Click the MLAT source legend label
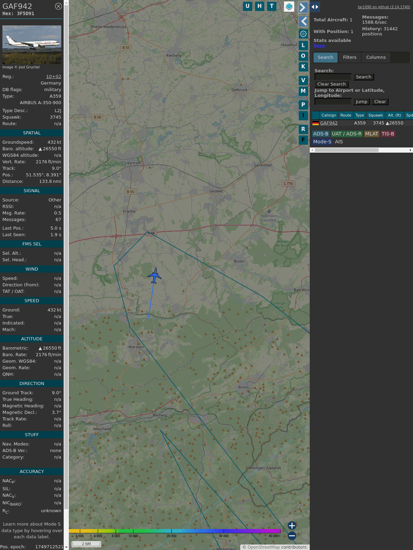The height and width of the screenshot is (550, 413). [x=372, y=134]
